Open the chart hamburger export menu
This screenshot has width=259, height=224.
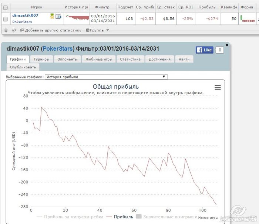(218, 87)
